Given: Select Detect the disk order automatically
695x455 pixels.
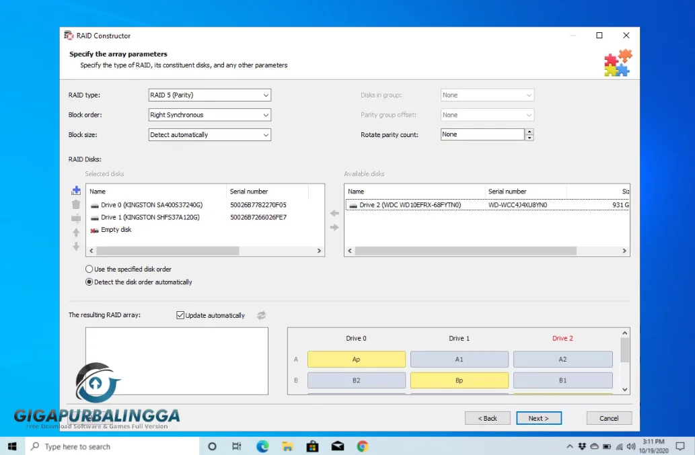Looking at the screenshot, I should [x=89, y=282].
